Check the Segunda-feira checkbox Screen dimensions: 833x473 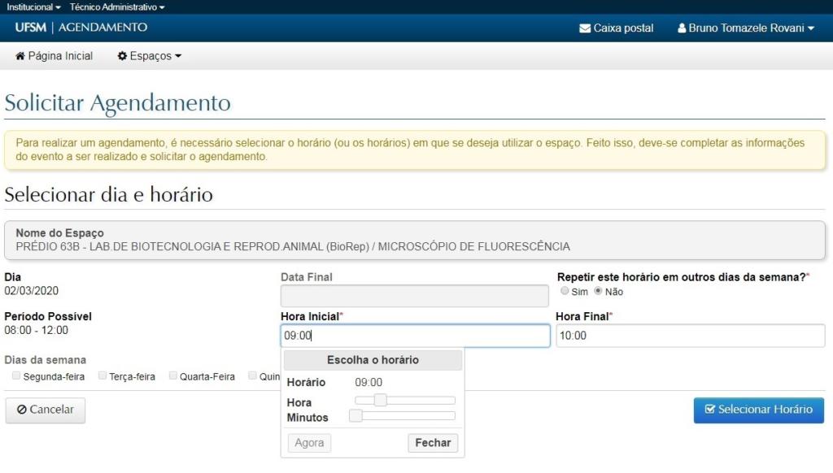pyautogui.click(x=16, y=376)
